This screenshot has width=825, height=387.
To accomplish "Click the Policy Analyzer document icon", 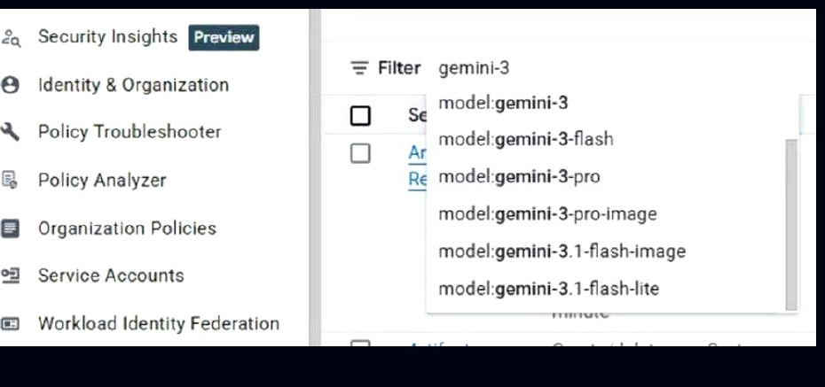I will point(10,180).
